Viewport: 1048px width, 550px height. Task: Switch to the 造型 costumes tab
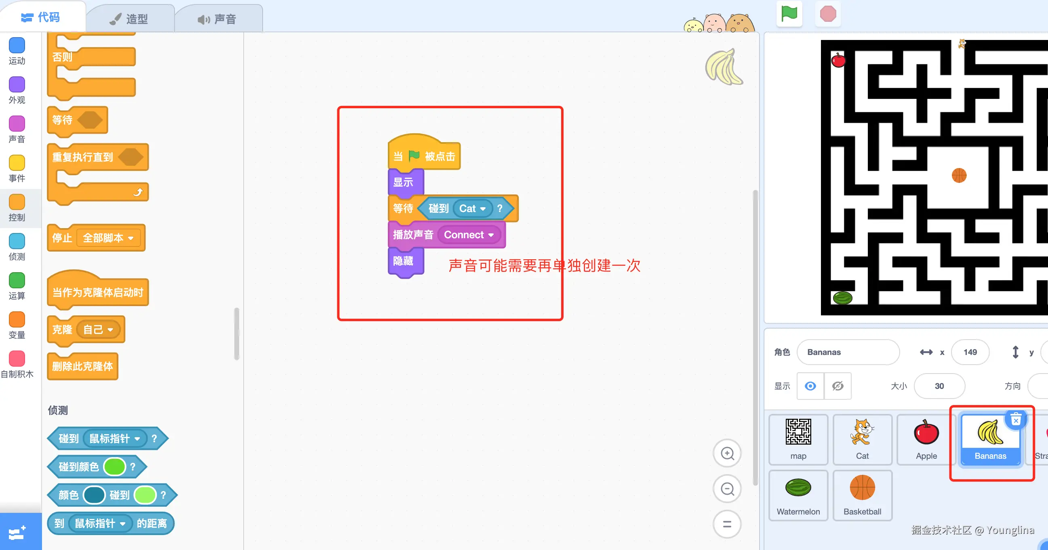(x=130, y=19)
